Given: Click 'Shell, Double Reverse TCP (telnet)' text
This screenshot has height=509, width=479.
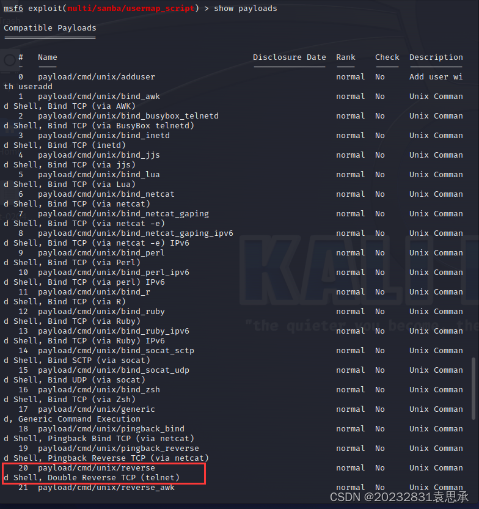Looking at the screenshot, I should [x=97, y=477].
